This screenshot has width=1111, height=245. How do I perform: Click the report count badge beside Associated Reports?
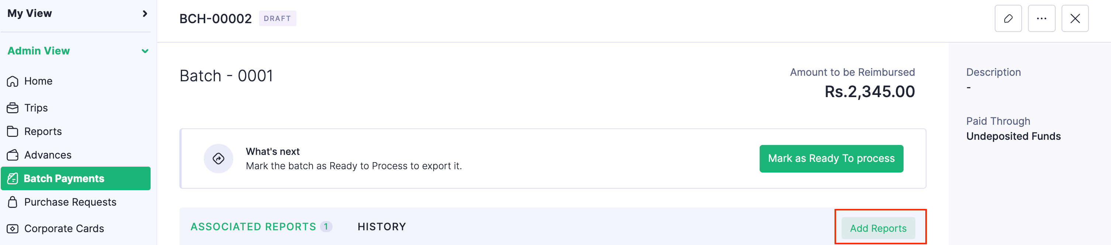pyautogui.click(x=326, y=226)
